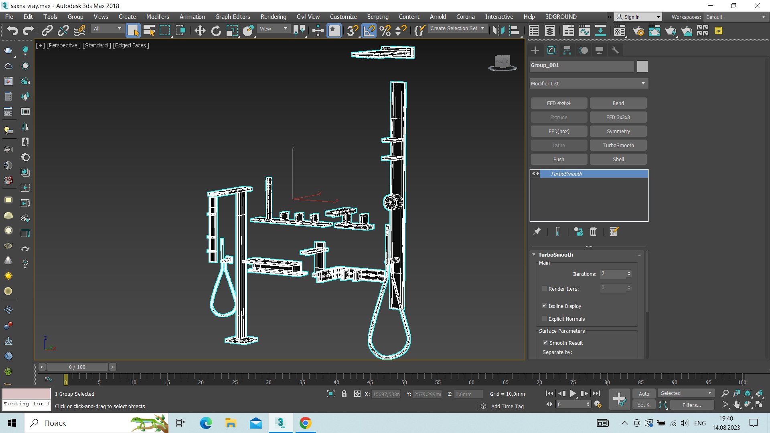Toggle Auto key mode button
The height and width of the screenshot is (433, 770).
pos(644,394)
